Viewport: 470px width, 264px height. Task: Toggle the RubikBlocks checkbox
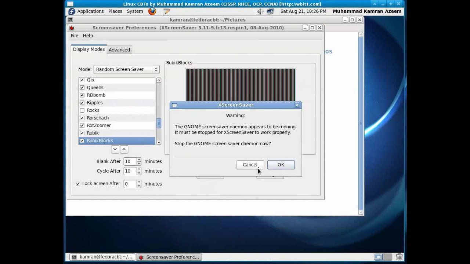coord(82,140)
